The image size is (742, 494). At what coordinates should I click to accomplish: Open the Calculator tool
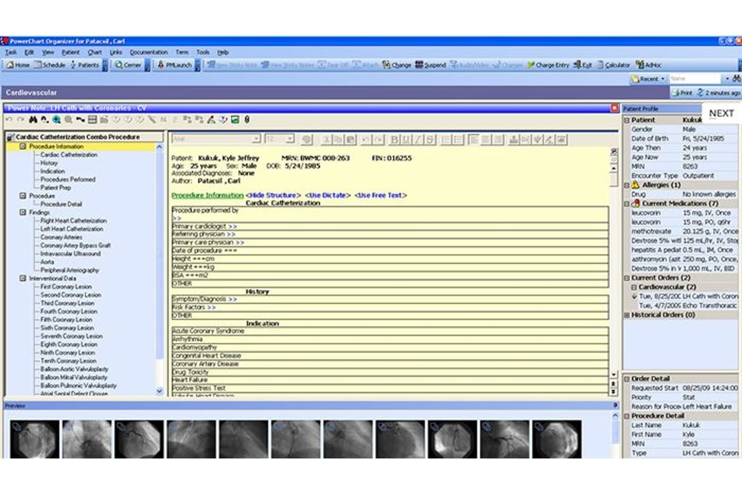point(613,65)
